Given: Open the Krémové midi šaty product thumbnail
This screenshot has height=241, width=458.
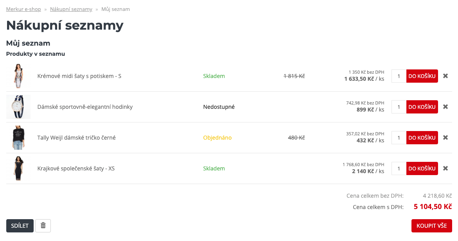Looking at the screenshot, I should (18, 76).
